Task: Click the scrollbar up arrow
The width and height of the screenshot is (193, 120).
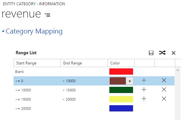Action: pos(178,70)
